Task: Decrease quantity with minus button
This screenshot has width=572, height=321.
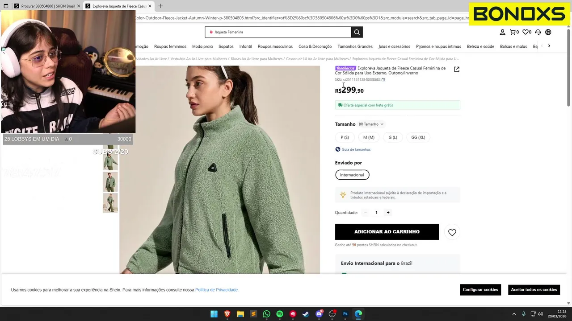Action: (x=365, y=213)
